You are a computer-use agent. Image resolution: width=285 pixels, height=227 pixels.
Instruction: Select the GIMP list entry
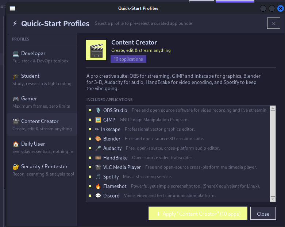click(178, 120)
